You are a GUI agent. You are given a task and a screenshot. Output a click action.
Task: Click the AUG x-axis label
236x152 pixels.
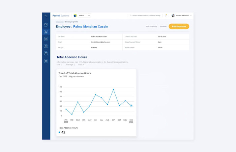click(108, 120)
